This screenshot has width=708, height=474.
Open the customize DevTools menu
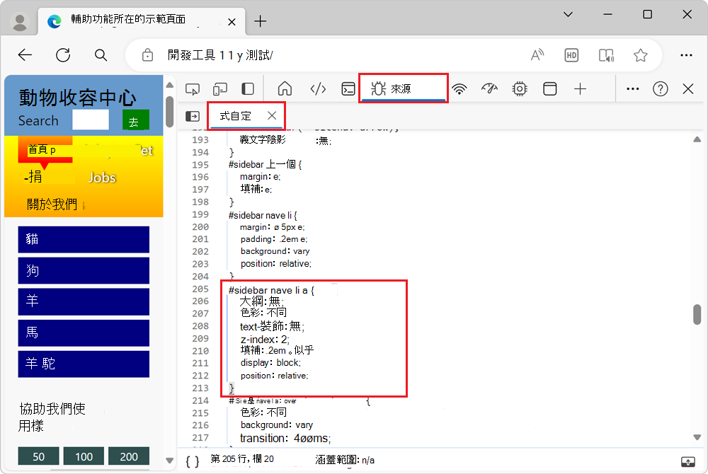(x=632, y=88)
